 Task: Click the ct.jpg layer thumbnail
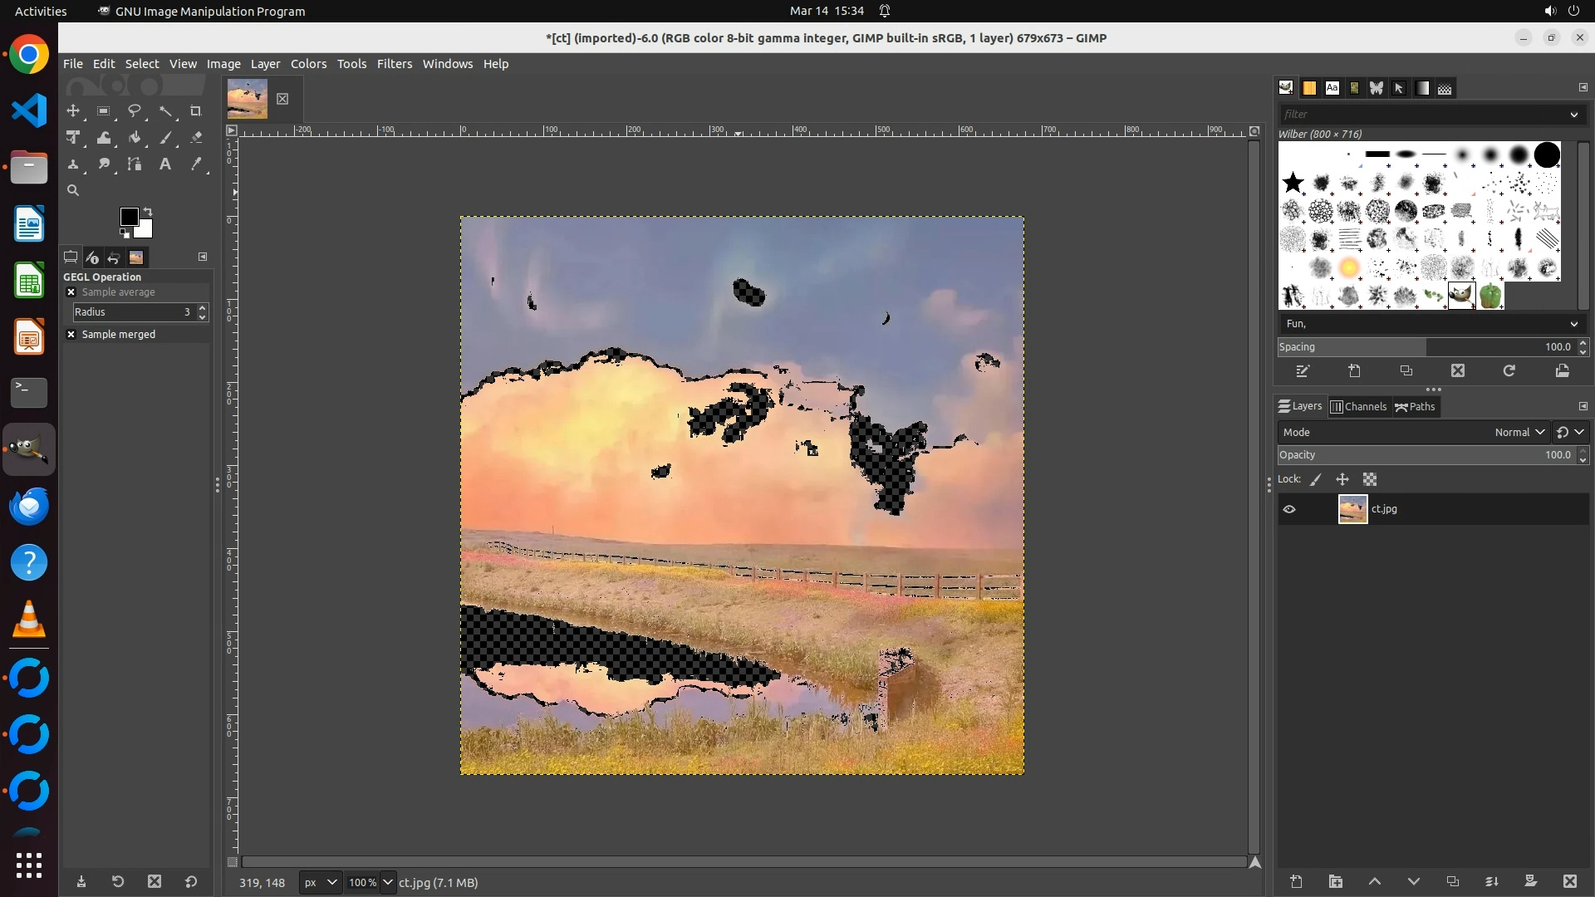point(1352,509)
